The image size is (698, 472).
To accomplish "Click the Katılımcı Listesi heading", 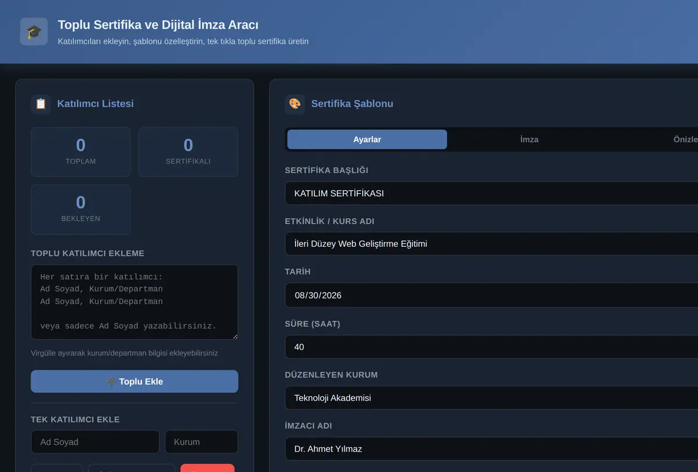I will (95, 104).
